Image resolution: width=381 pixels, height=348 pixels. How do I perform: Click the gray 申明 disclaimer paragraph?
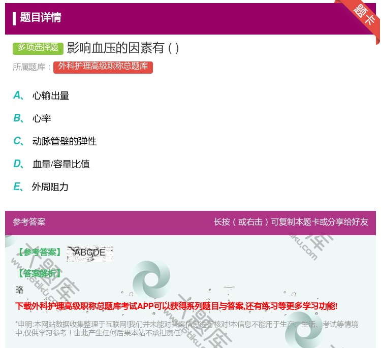(186, 329)
